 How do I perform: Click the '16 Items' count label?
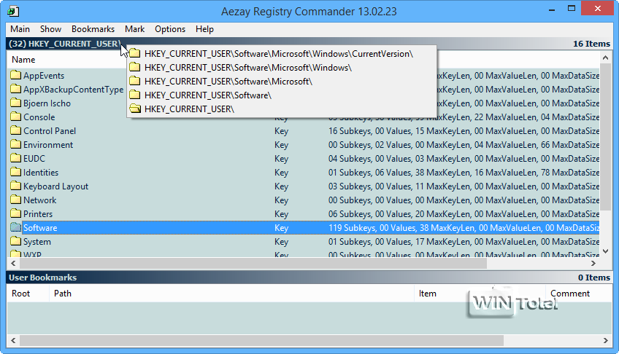click(591, 43)
